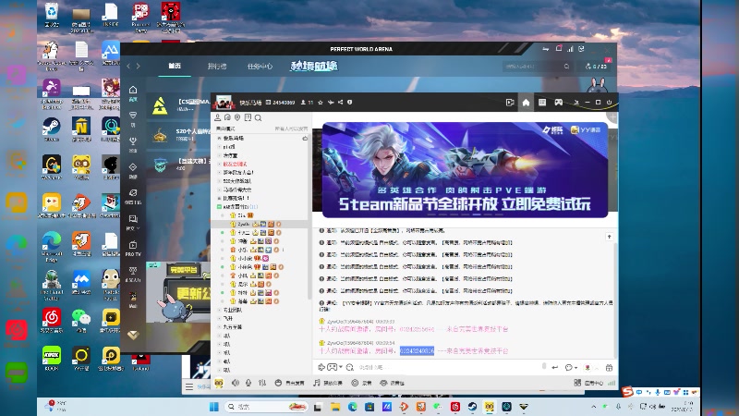739x416 pixels.
Task: Click the scroll-to-top arrow in YY chat
Action: point(609,237)
